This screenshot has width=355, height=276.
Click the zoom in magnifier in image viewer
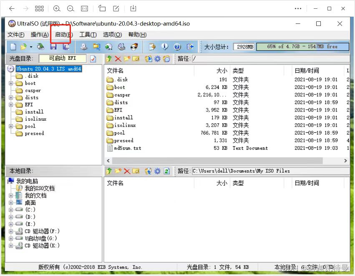pos(57,9)
